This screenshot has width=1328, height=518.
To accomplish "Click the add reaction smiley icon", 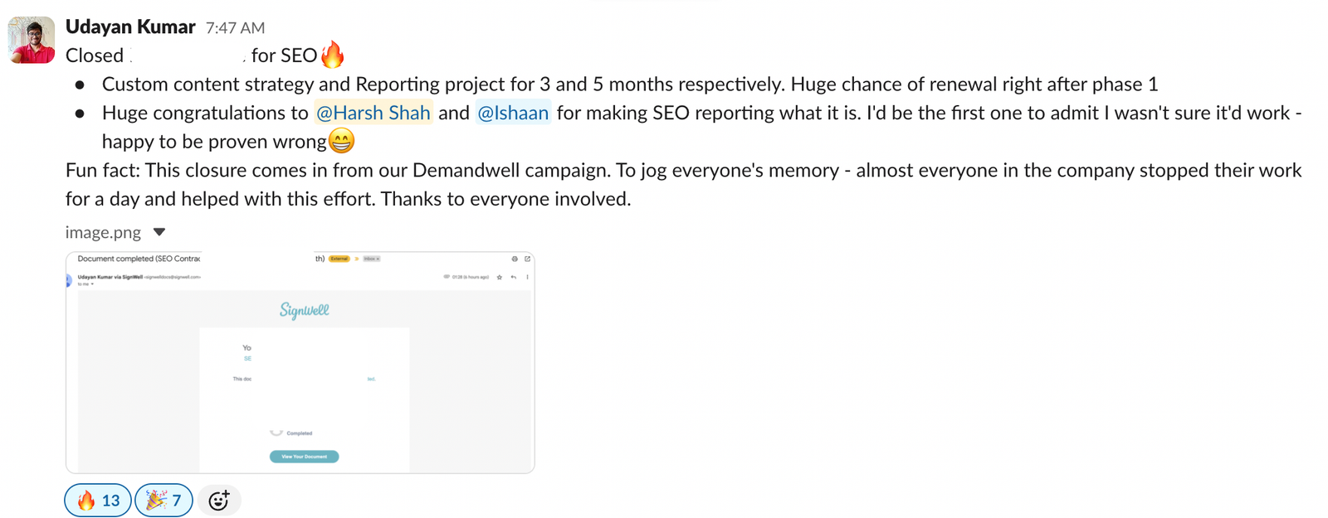I will click(219, 500).
